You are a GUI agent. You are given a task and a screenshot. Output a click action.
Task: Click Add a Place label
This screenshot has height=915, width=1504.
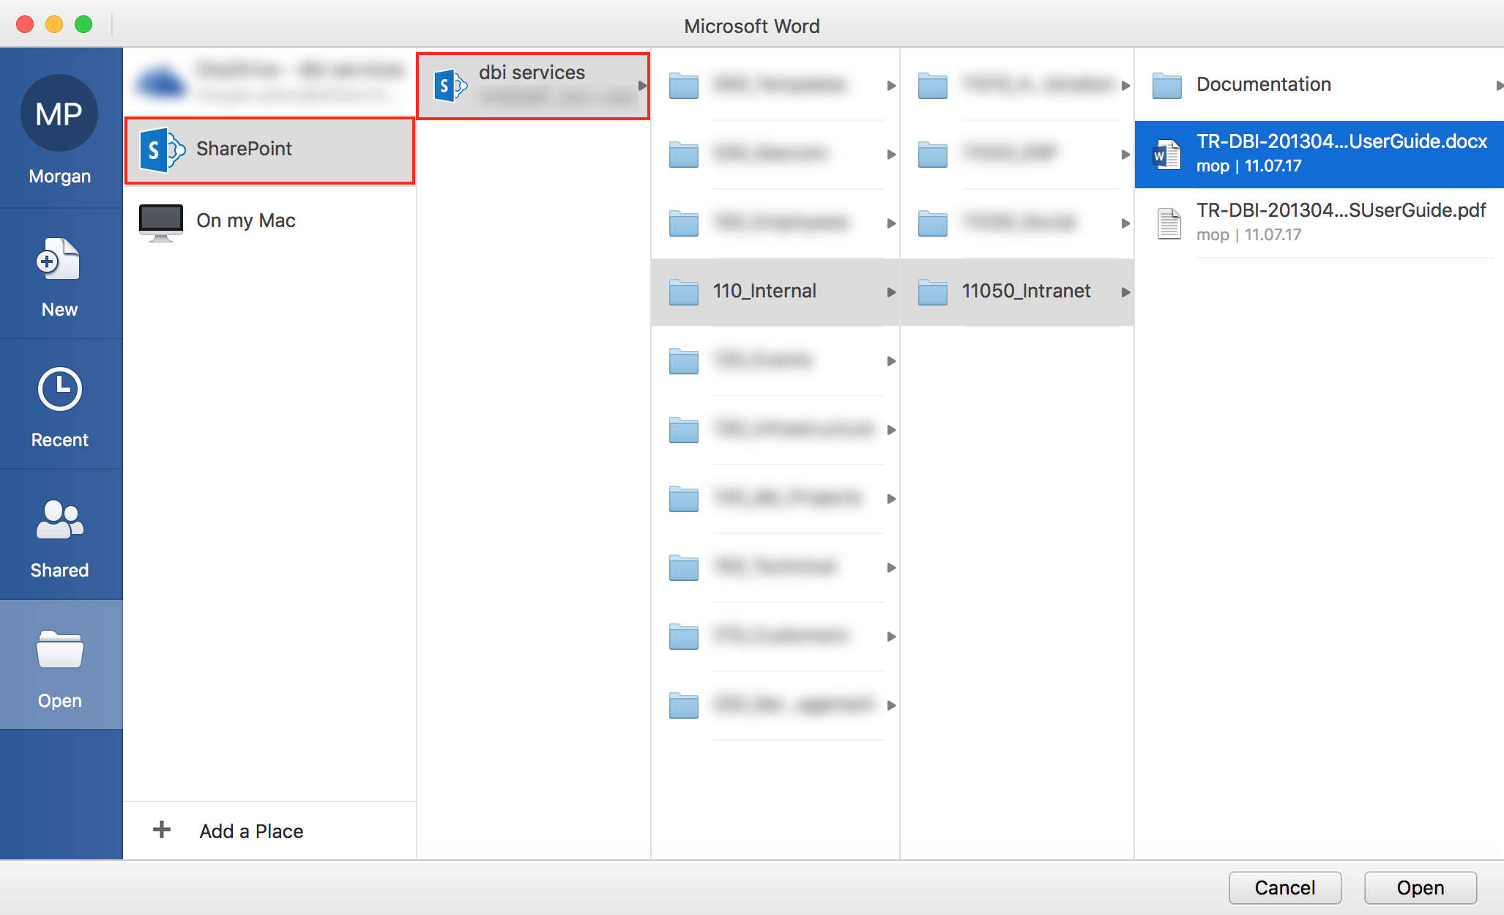tap(251, 831)
